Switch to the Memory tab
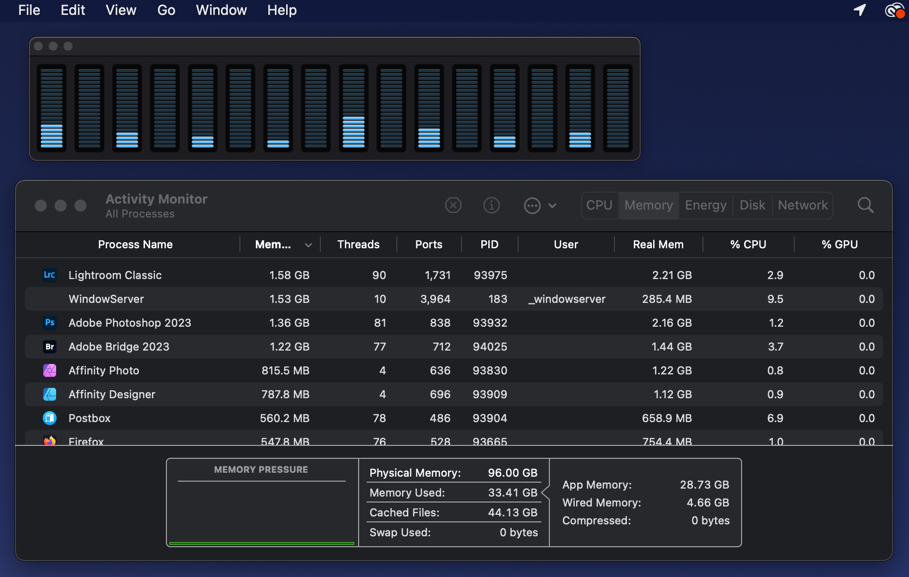 point(648,205)
